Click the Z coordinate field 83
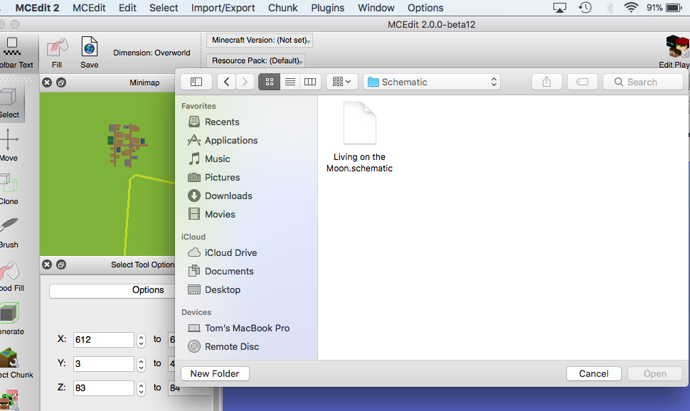Screen dimensions: 690x411 tap(103, 388)
